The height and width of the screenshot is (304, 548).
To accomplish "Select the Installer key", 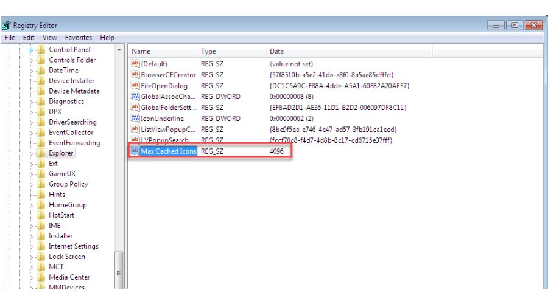I will coord(60,236).
